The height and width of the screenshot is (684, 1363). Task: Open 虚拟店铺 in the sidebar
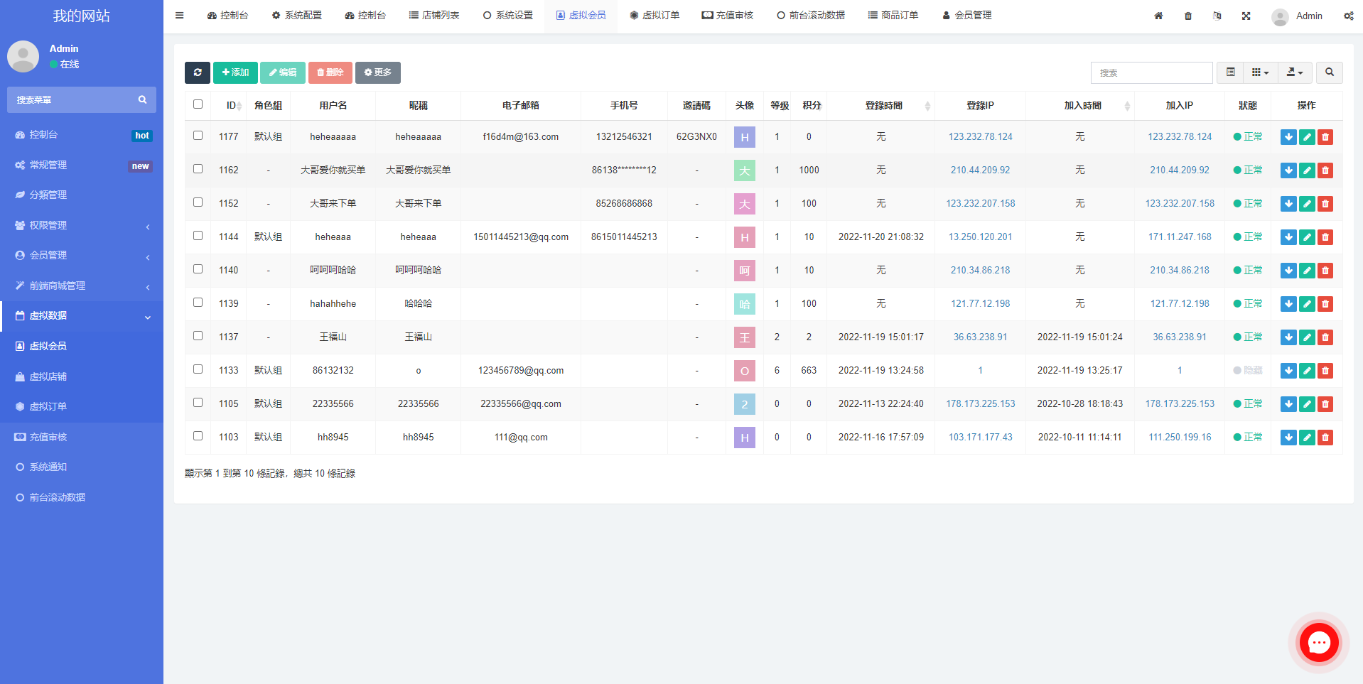pos(48,376)
